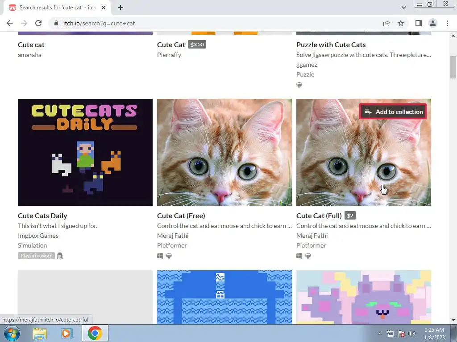
Task: Click the volume speaker tray icon
Action: [412, 334]
